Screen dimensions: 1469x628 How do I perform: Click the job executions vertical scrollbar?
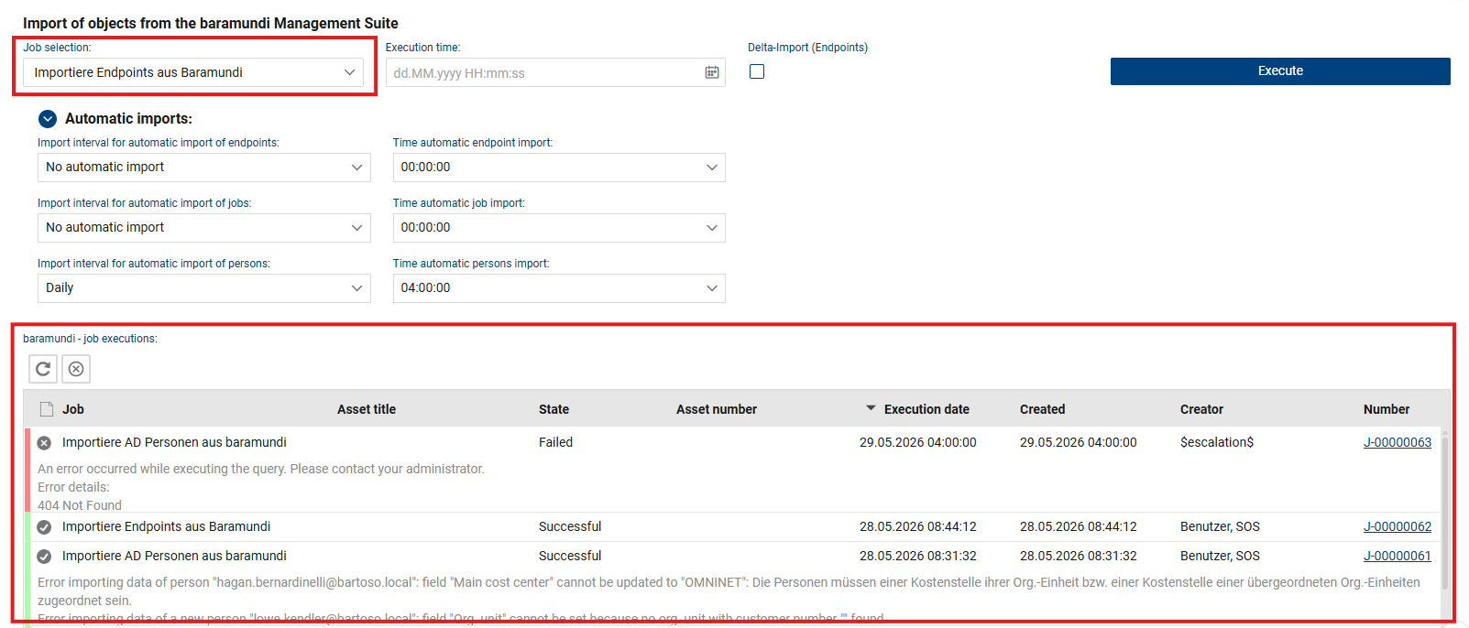tap(1445, 513)
